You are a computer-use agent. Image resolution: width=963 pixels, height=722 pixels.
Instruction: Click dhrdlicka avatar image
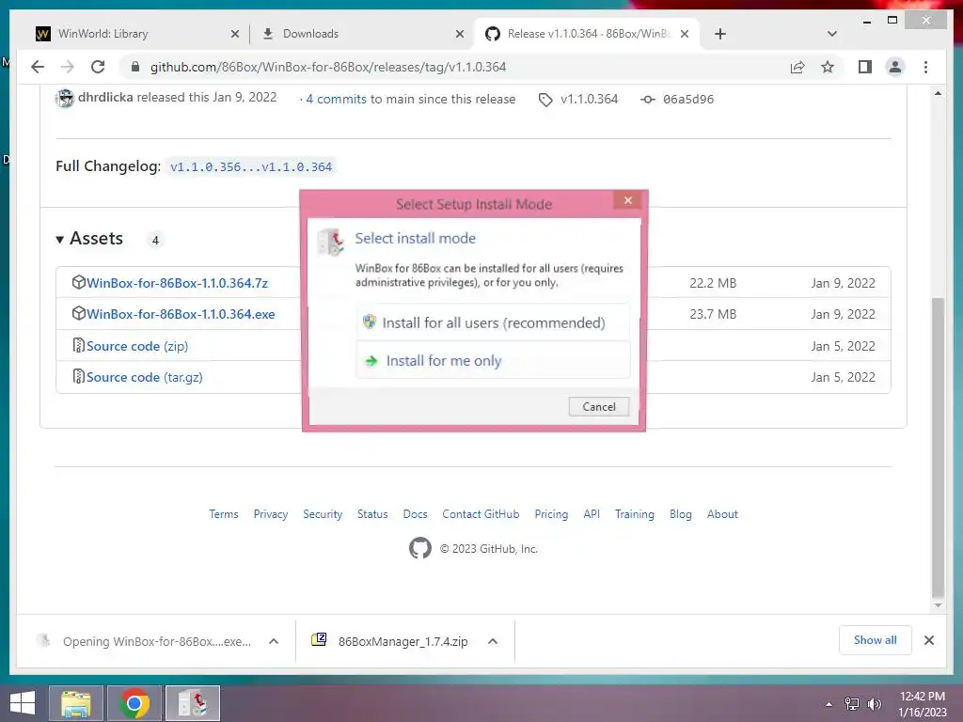(65, 98)
